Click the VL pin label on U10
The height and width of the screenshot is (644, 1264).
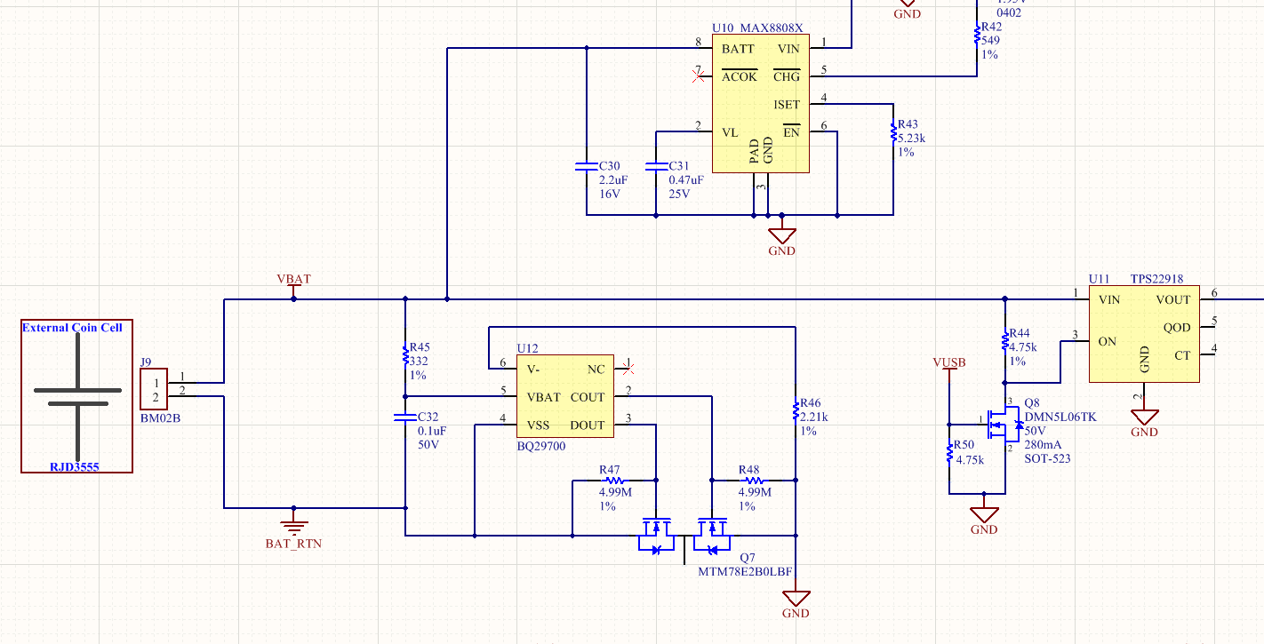[x=730, y=132]
